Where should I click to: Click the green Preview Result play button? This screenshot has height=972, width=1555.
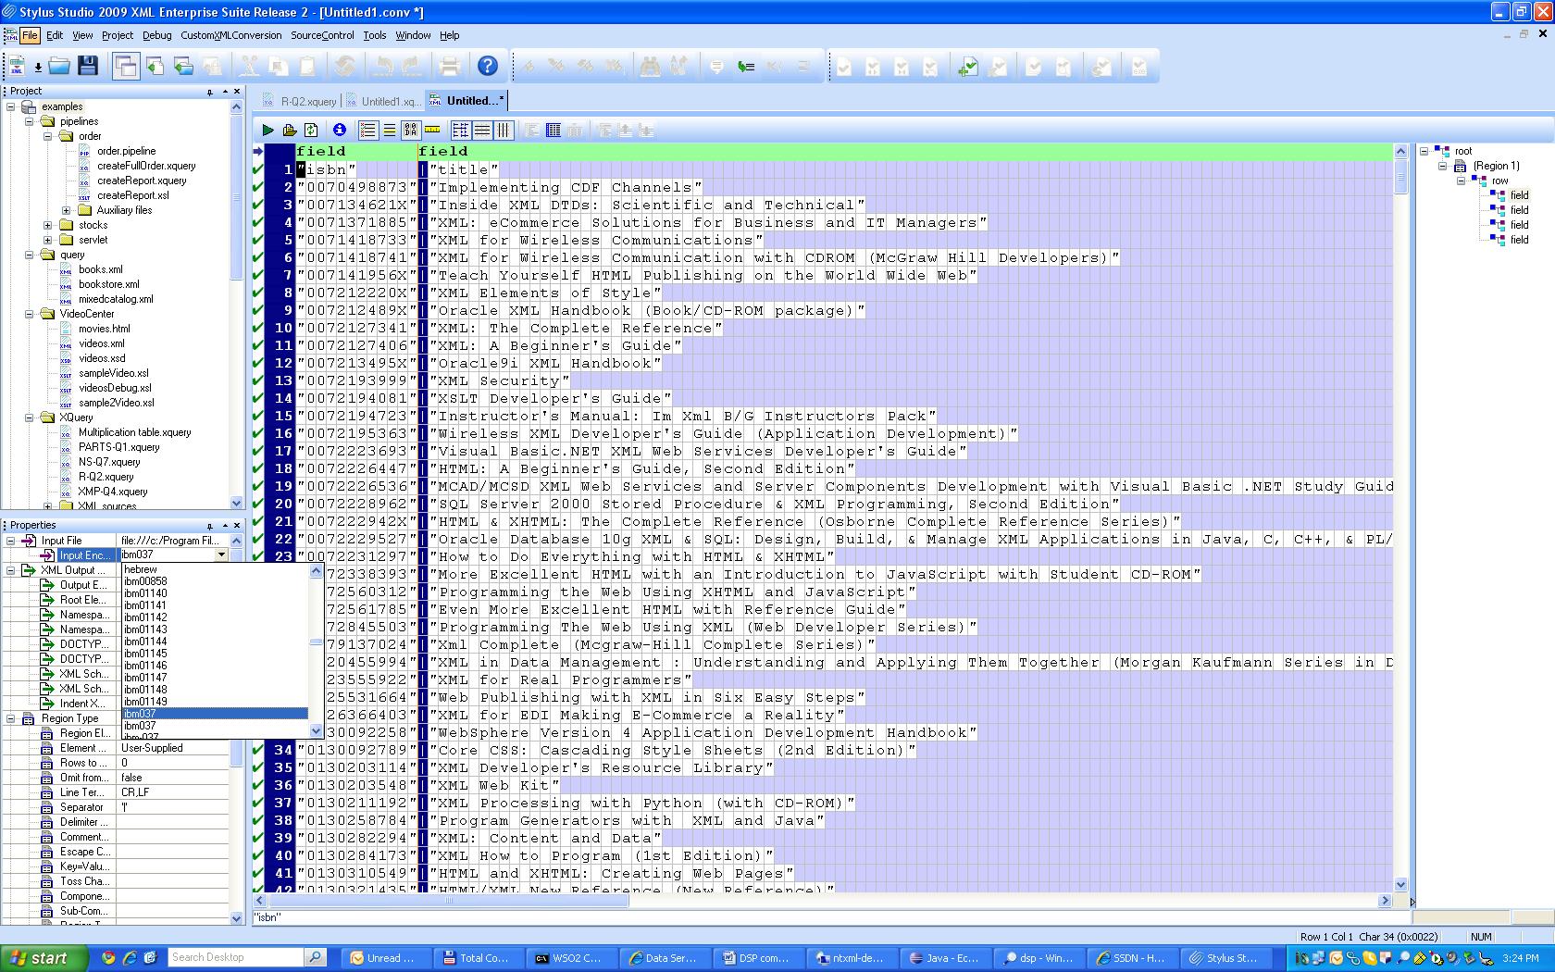267,131
